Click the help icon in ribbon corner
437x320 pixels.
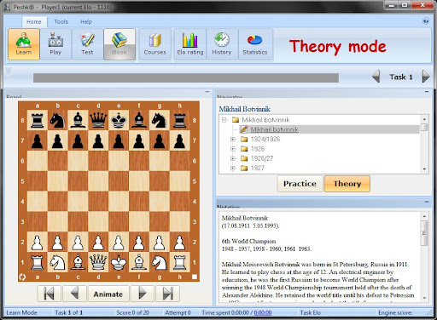[426, 21]
